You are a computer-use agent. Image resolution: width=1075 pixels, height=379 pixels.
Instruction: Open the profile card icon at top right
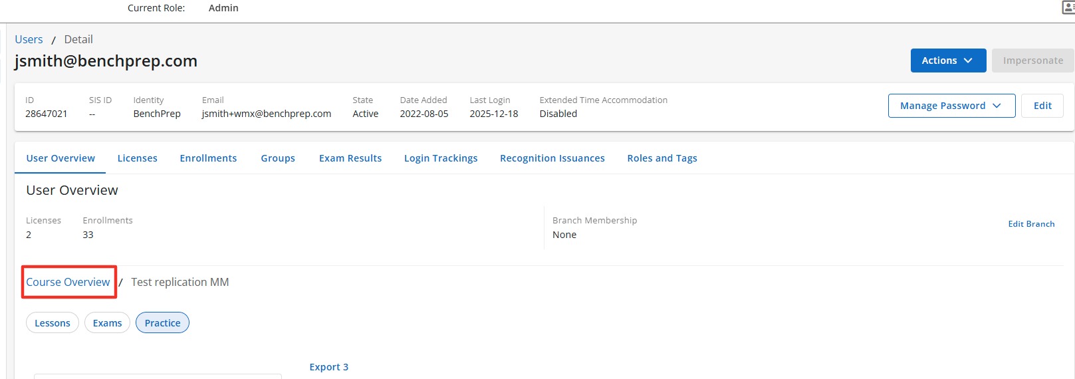click(x=1068, y=7)
